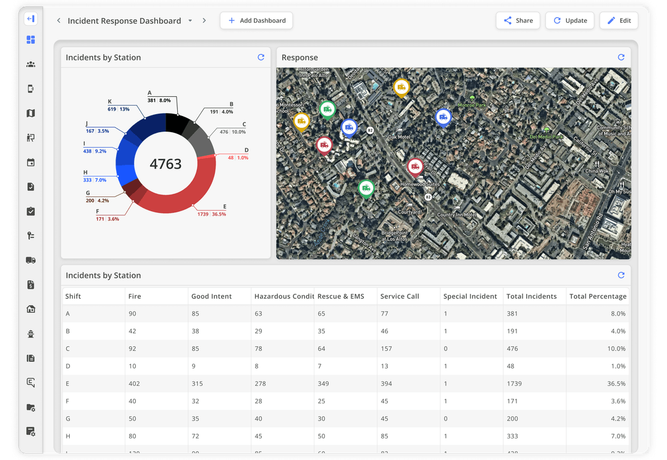Go forward with the right chevron
The width and height of the screenshot is (667, 460).
pyautogui.click(x=204, y=20)
